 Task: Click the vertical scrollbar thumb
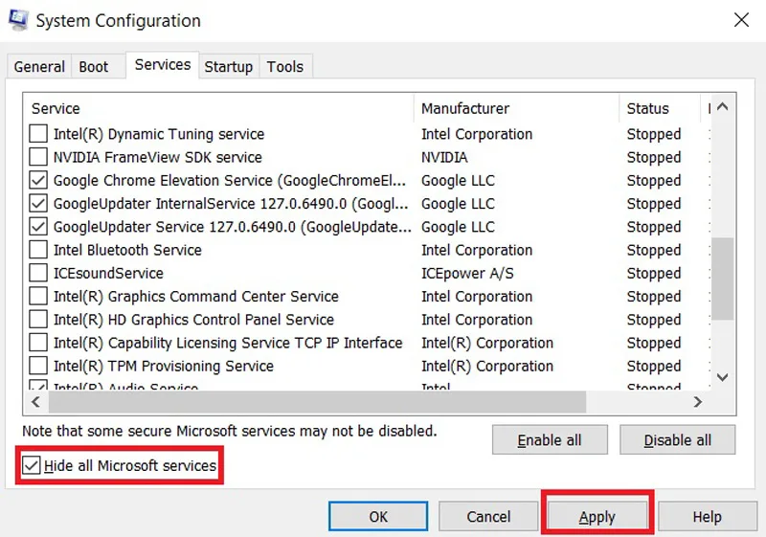click(x=723, y=279)
